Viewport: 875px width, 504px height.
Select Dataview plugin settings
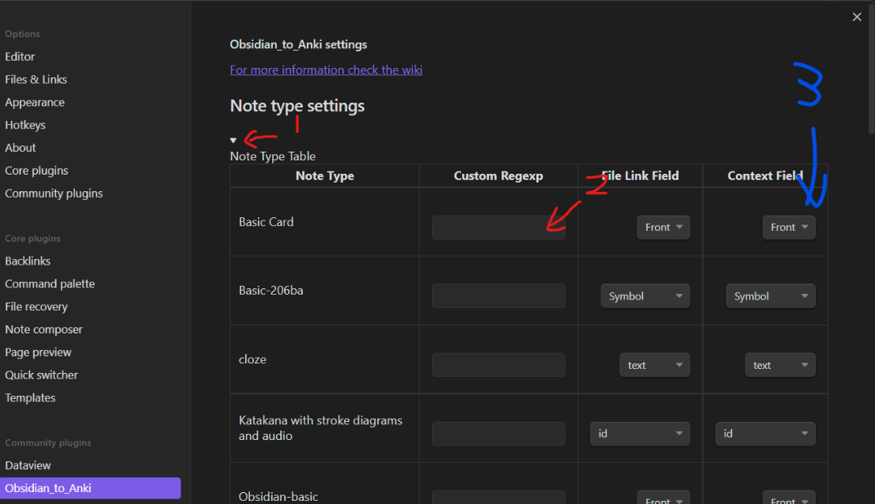tap(28, 465)
